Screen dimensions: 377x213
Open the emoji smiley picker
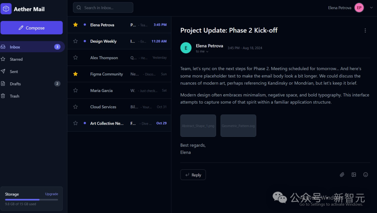[365, 175]
